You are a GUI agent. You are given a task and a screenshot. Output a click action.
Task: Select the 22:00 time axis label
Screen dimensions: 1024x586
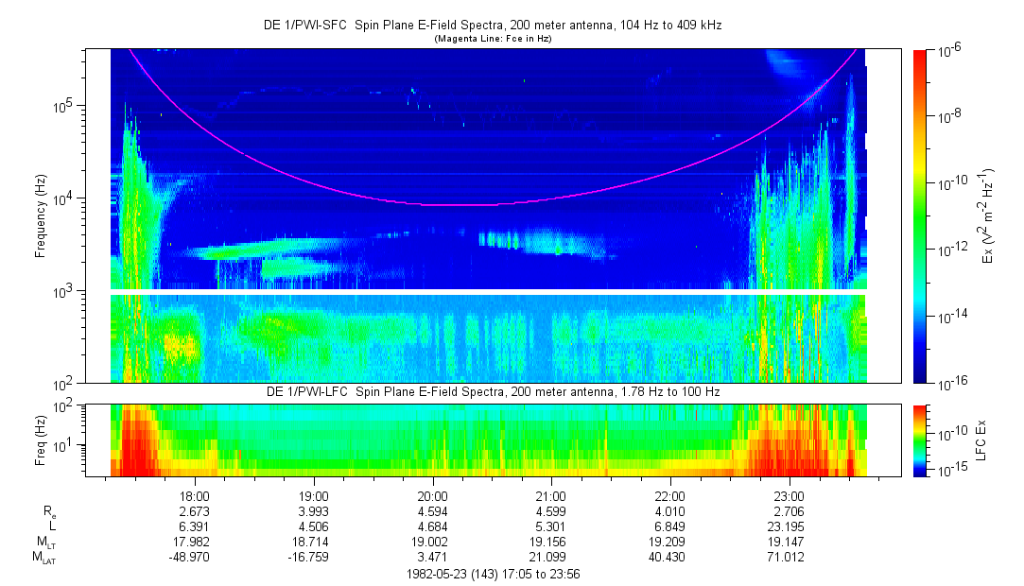click(x=670, y=495)
